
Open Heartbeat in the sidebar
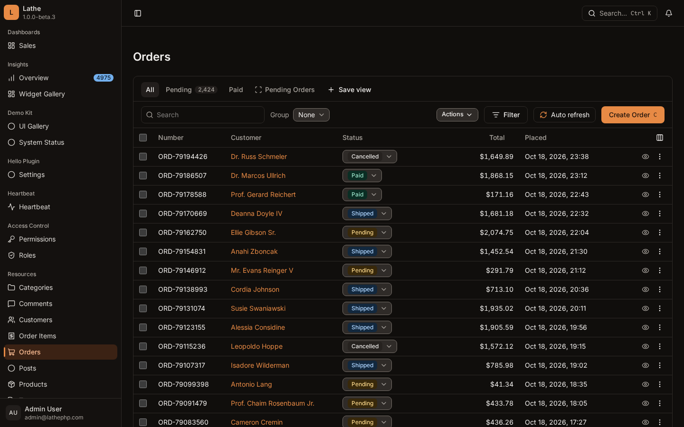(60, 207)
